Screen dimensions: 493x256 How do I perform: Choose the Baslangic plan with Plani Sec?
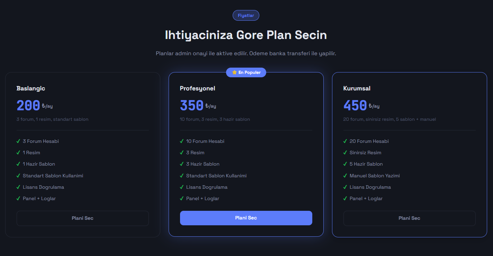83,218
